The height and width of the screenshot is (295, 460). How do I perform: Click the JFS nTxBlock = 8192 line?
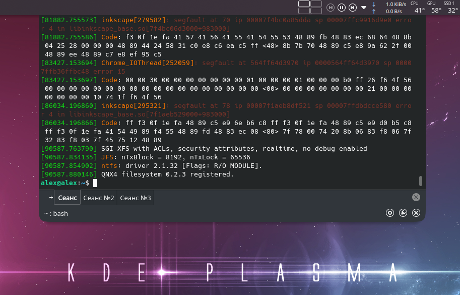pyautogui.click(x=146, y=157)
